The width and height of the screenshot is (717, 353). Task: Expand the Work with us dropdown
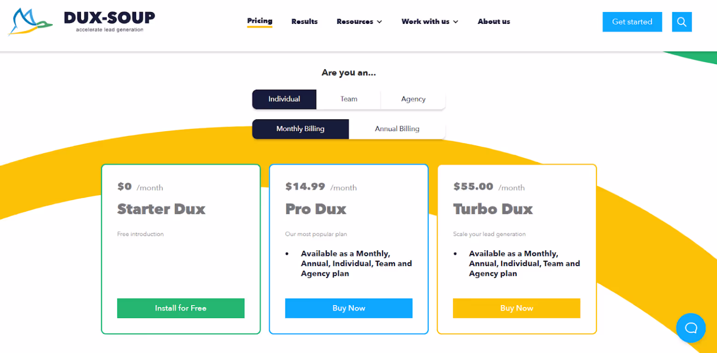pos(429,21)
